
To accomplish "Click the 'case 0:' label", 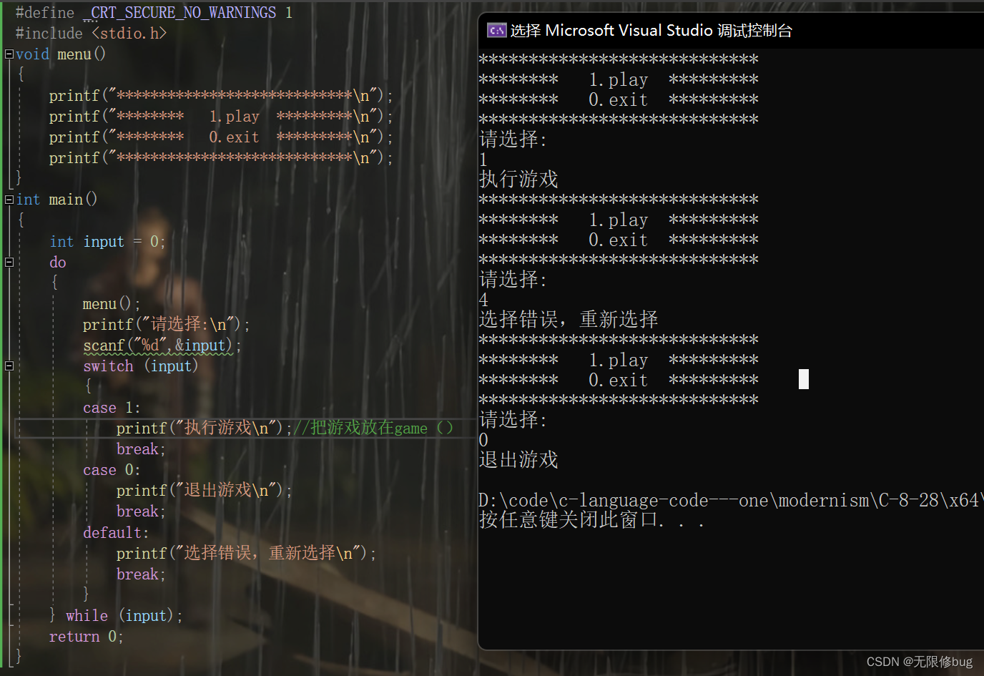I will coord(112,470).
